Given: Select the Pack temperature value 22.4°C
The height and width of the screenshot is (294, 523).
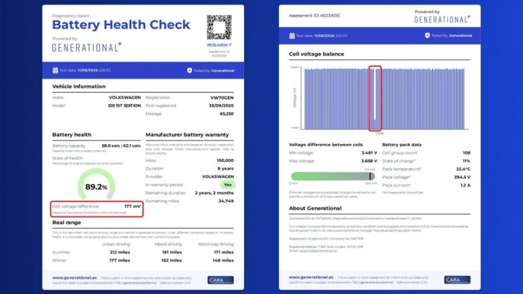Looking at the screenshot, I should point(463,169).
